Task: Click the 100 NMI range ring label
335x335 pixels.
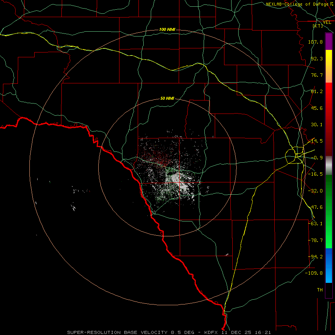Action: point(167,29)
